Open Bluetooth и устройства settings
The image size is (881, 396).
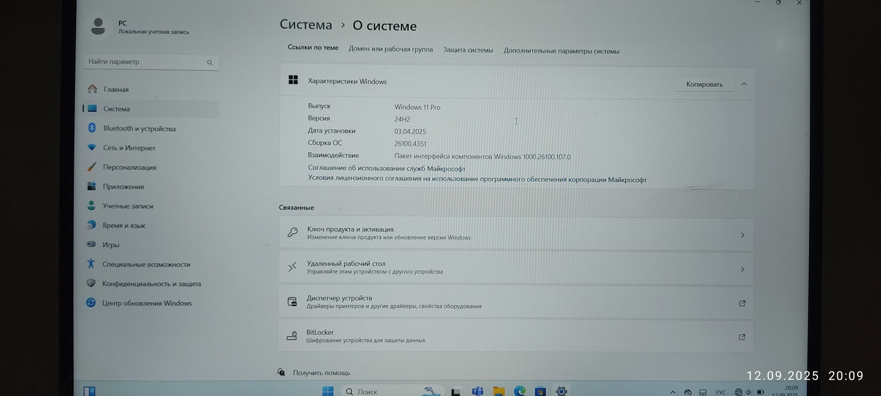click(151, 128)
